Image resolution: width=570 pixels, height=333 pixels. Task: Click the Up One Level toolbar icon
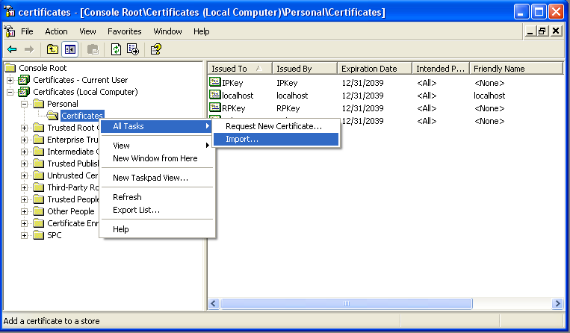click(x=52, y=49)
